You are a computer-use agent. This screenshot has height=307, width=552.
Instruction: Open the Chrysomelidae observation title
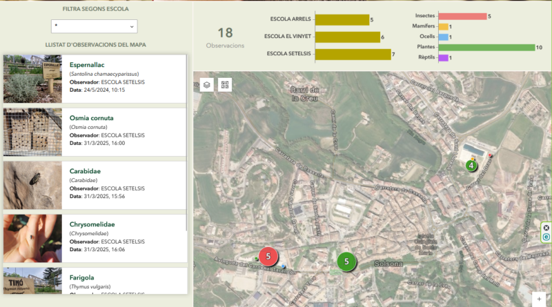pyautogui.click(x=92, y=224)
